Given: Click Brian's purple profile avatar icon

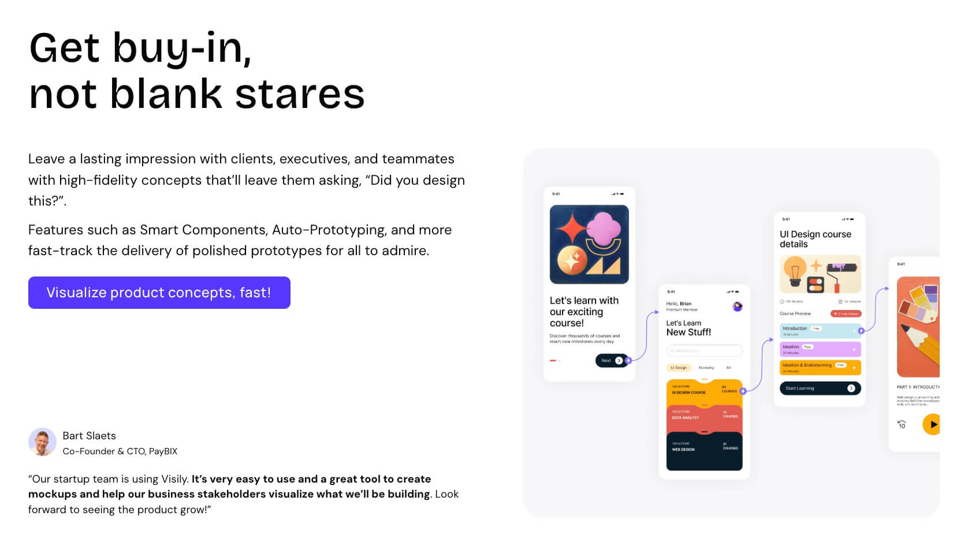Looking at the screenshot, I should [738, 307].
